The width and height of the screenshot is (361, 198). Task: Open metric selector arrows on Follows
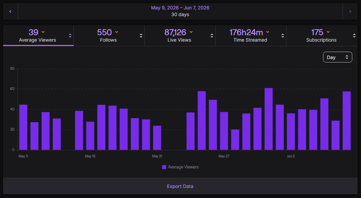point(141,36)
